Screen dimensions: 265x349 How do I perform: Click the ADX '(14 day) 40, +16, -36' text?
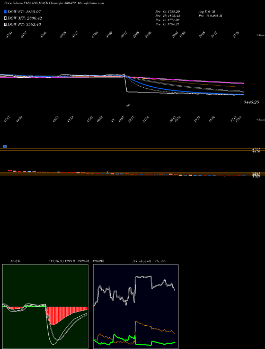coord(149,261)
